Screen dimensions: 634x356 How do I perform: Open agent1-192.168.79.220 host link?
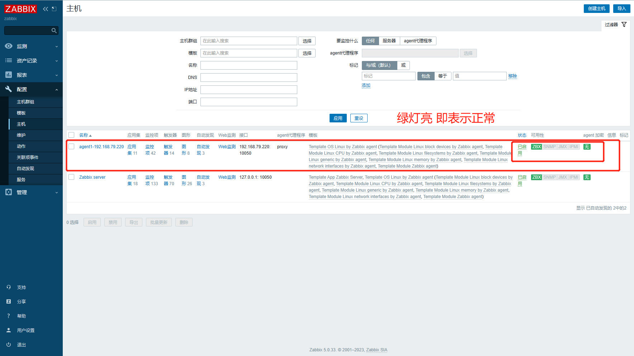pos(101,147)
